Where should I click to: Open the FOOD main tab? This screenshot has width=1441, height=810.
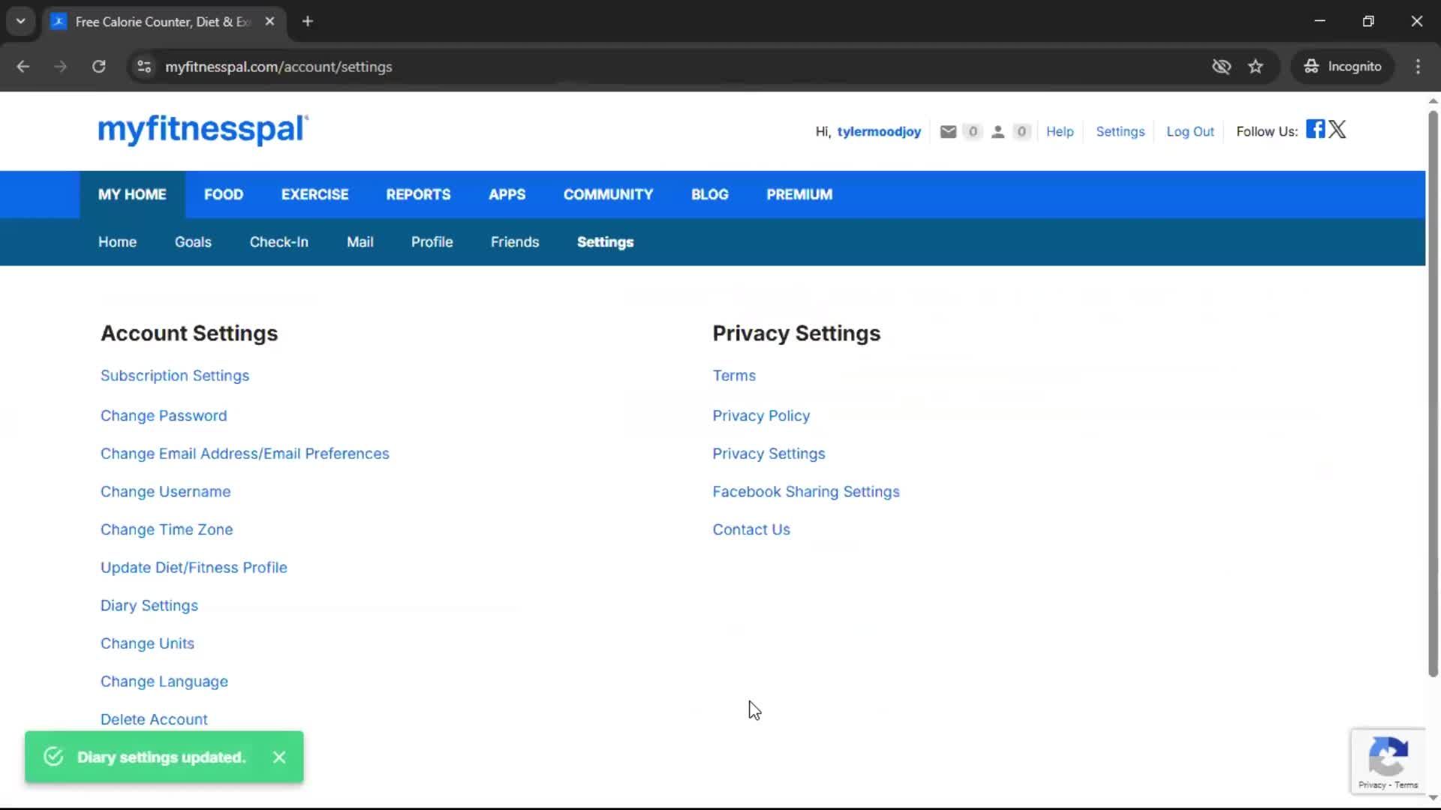tap(224, 195)
